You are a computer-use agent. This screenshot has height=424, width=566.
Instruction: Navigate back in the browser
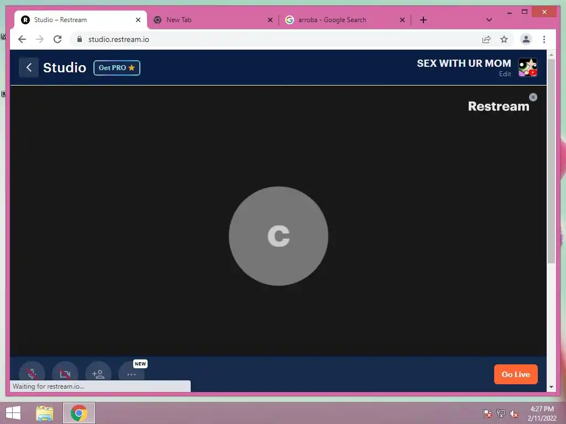(22, 39)
